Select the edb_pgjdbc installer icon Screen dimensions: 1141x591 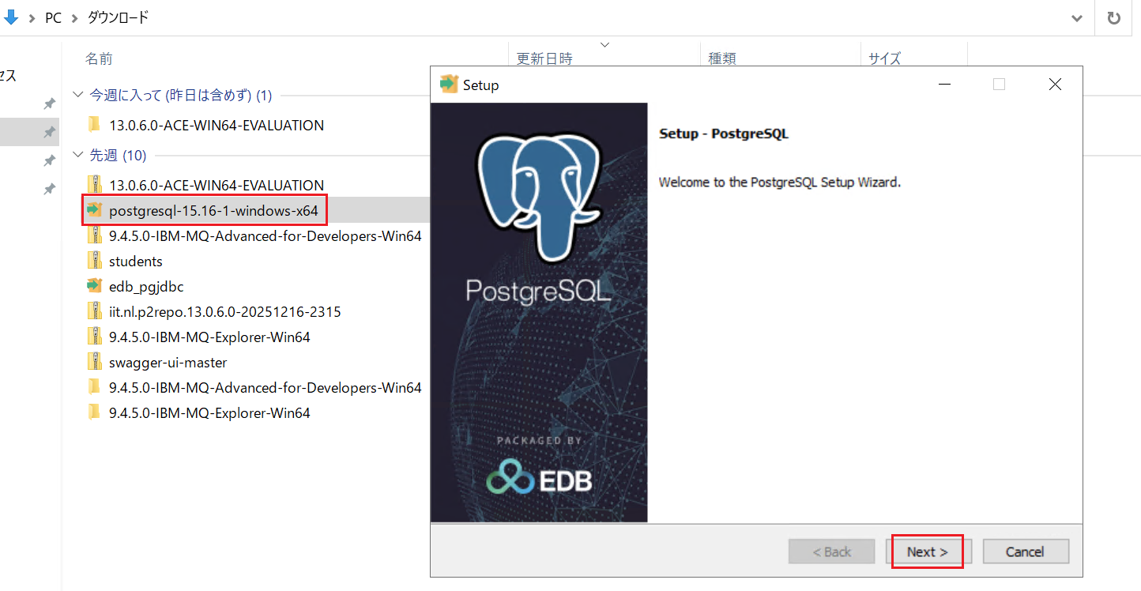[95, 286]
